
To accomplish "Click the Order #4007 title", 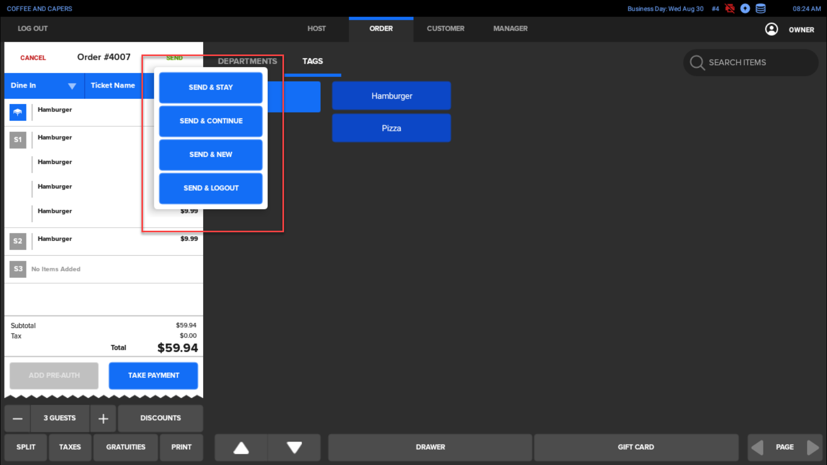I will tap(104, 57).
